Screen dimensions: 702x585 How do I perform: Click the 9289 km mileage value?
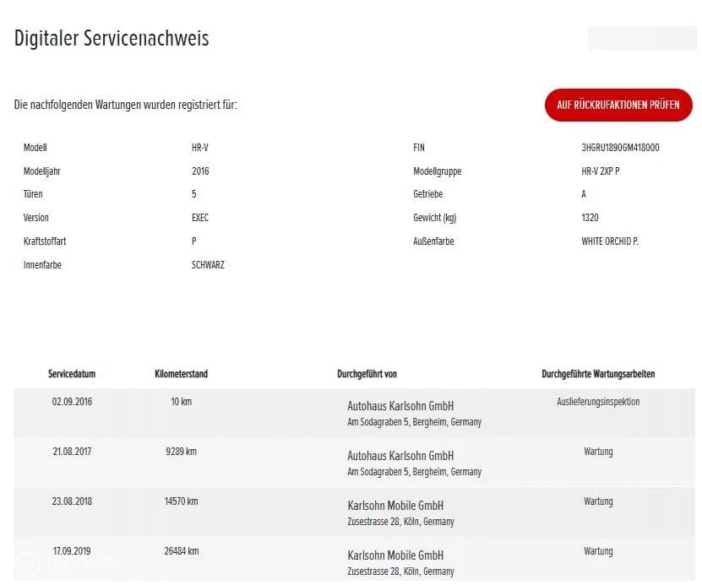tap(181, 452)
